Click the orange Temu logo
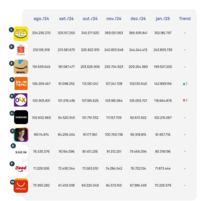 pyautogui.click(x=21, y=84)
